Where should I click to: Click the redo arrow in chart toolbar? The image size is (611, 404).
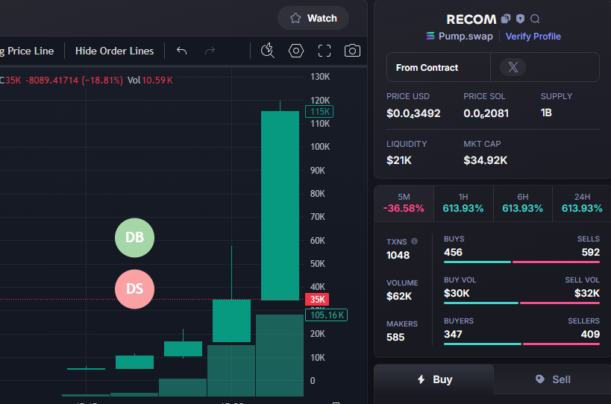[x=210, y=51]
